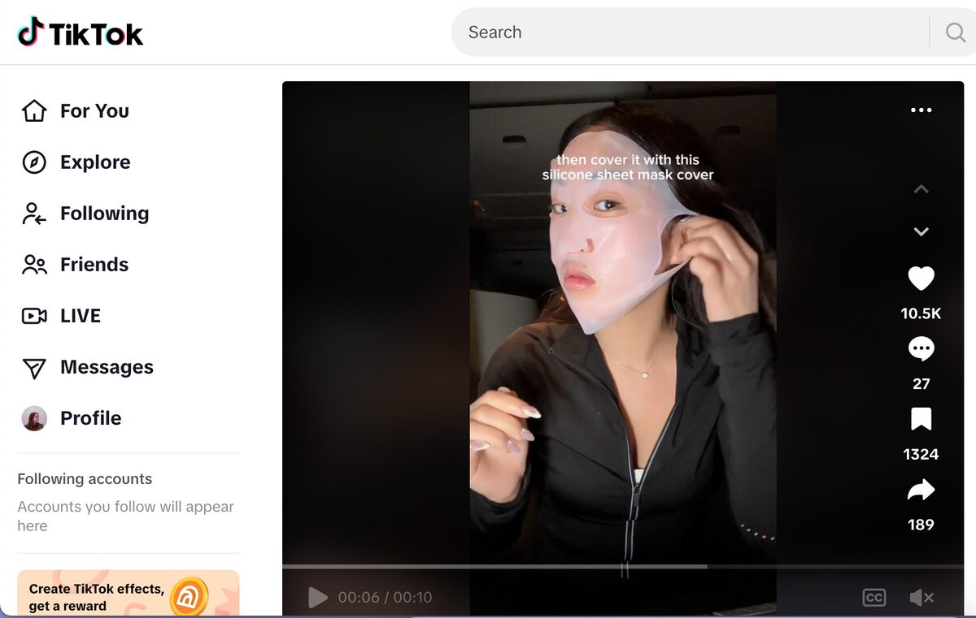976x618 pixels.
Task: Go to the next video with the down chevron
Action: (921, 231)
